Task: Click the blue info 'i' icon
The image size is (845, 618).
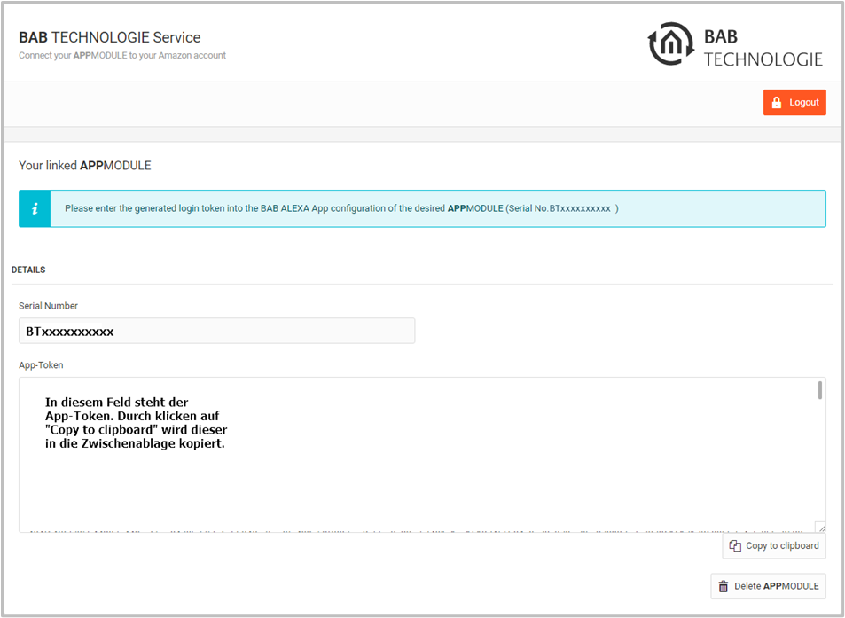Action: (x=35, y=208)
